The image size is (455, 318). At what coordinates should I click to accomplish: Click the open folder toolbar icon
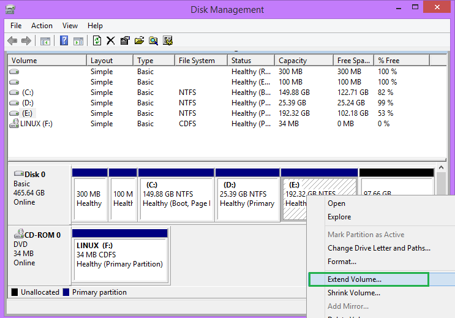[139, 40]
